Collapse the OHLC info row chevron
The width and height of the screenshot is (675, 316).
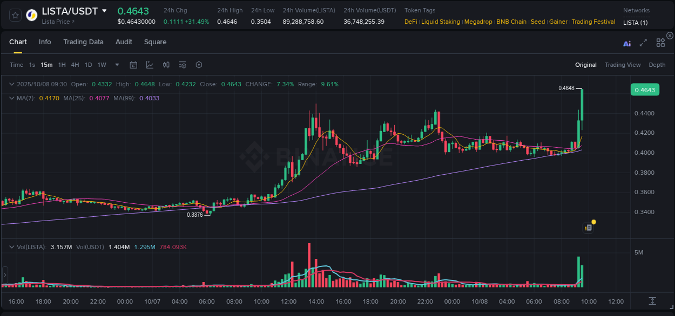(x=11, y=84)
